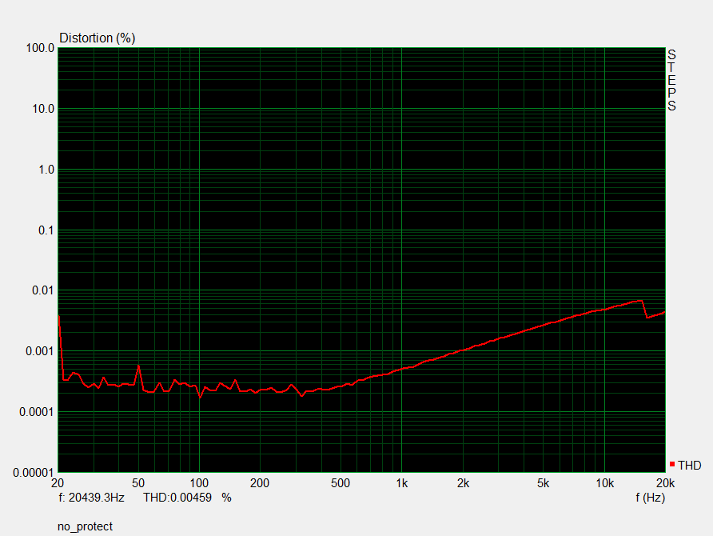Click the 1.0 y-axis tick label
The width and height of the screenshot is (713, 536).
(46, 170)
